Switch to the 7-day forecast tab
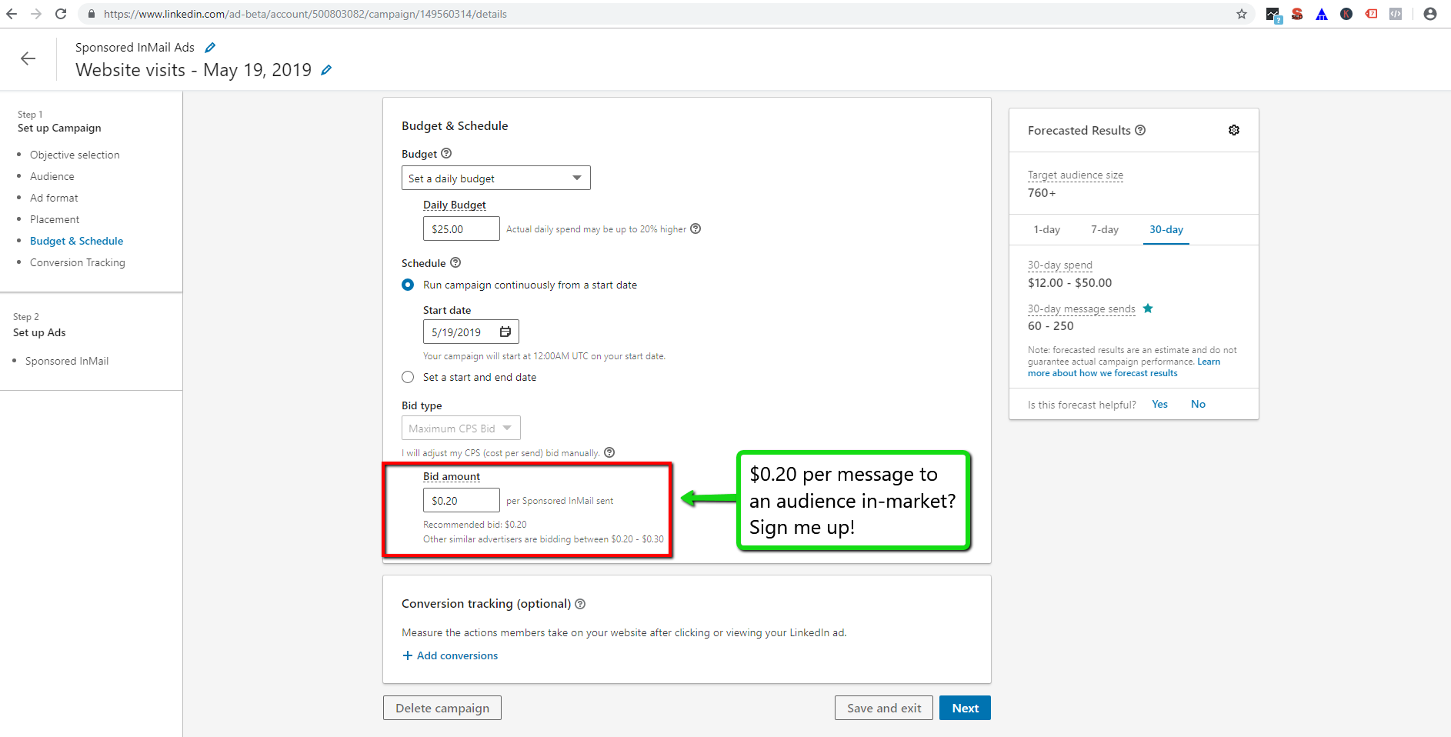This screenshot has height=737, width=1451. [1105, 229]
